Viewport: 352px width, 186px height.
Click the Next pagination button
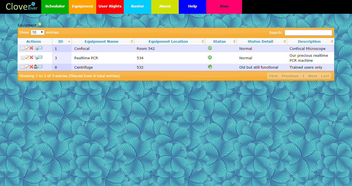[x=313, y=76]
